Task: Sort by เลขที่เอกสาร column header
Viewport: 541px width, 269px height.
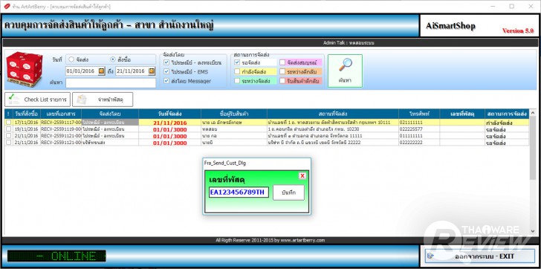Action: [x=60, y=114]
